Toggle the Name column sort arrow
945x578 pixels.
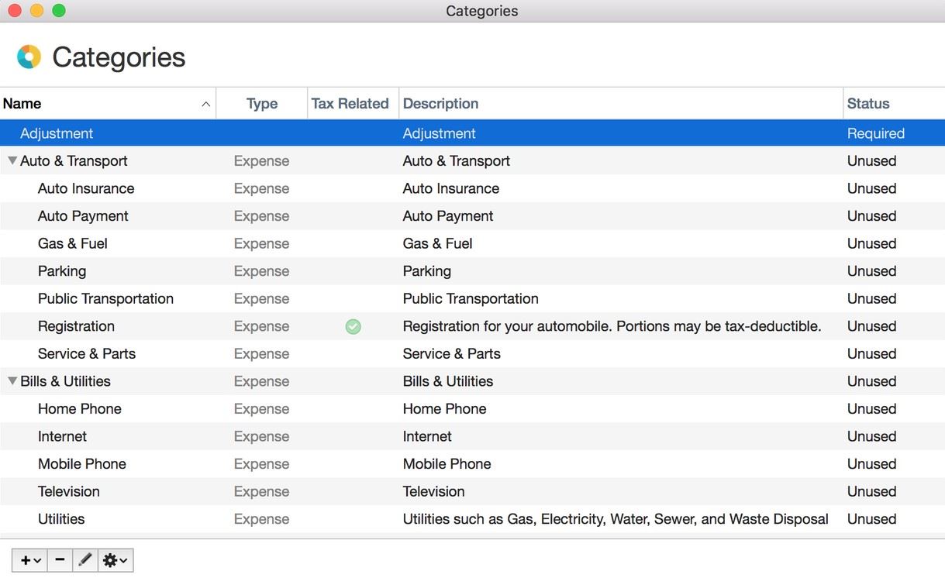(x=205, y=105)
